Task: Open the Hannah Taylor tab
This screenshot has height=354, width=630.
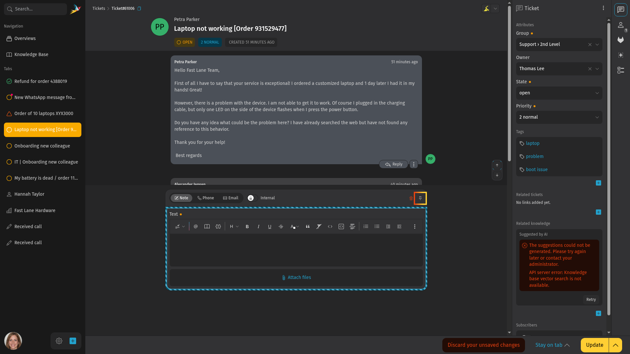Action: (x=43, y=194)
